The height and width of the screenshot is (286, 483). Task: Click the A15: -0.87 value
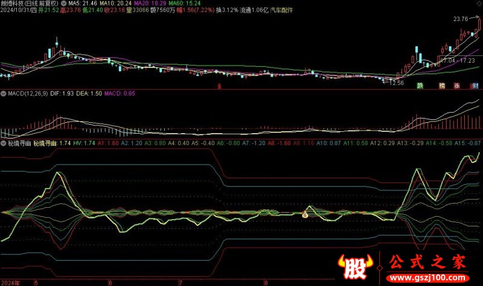pyautogui.click(x=467, y=143)
